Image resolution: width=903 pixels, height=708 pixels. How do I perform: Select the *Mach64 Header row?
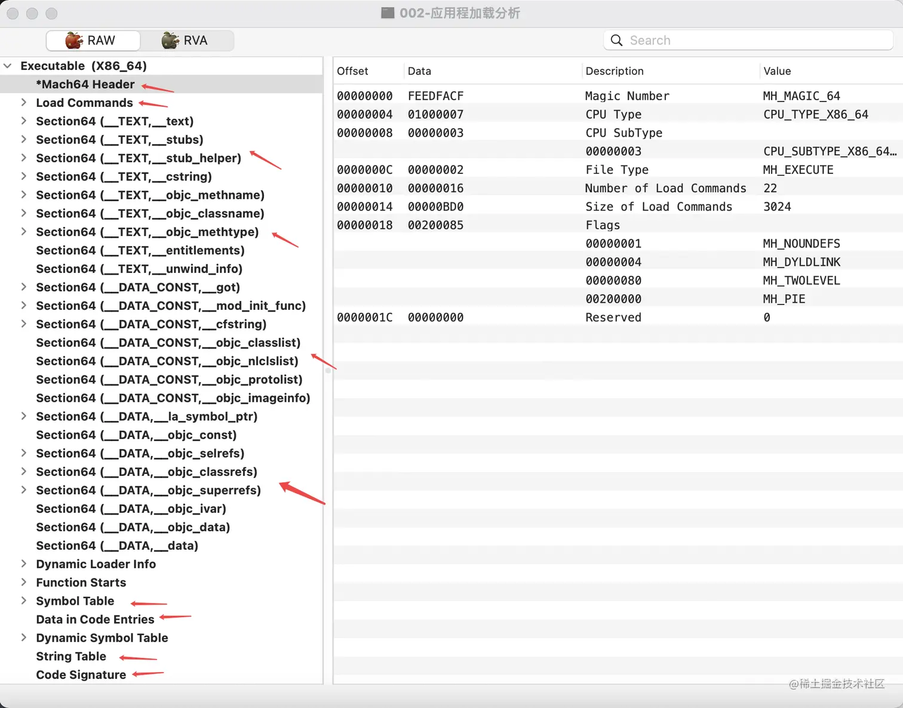click(161, 84)
